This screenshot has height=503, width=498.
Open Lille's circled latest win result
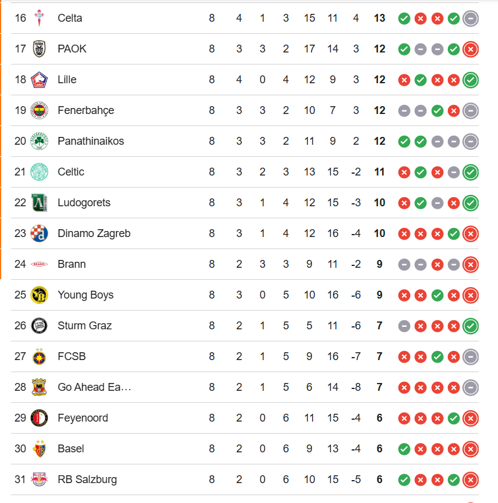coord(471,80)
